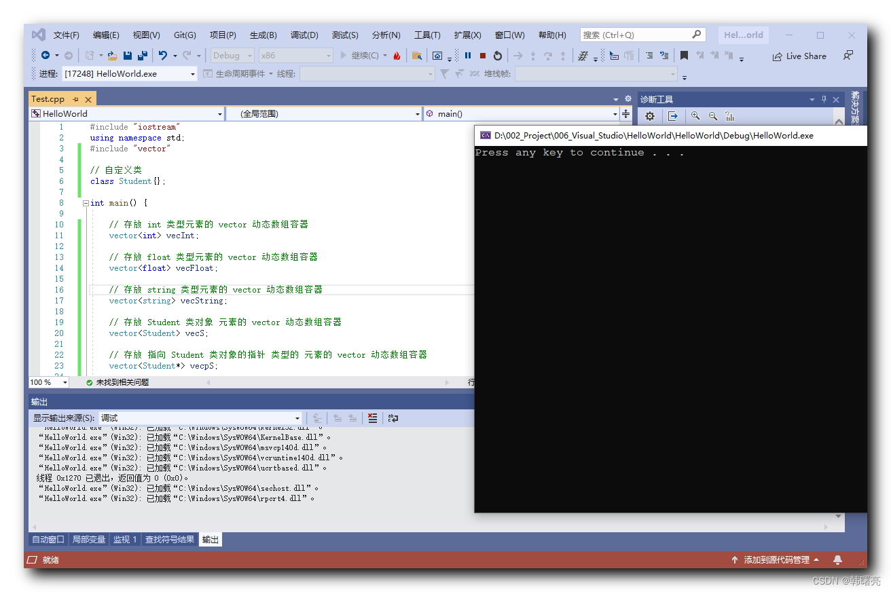Toggle word wrap in the Output panel

pyautogui.click(x=393, y=418)
